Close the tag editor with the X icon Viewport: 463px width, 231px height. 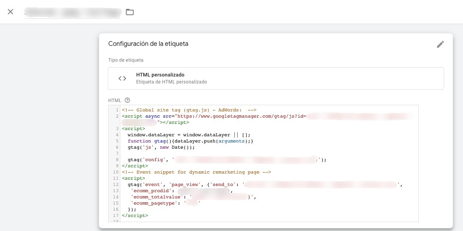pos(10,12)
